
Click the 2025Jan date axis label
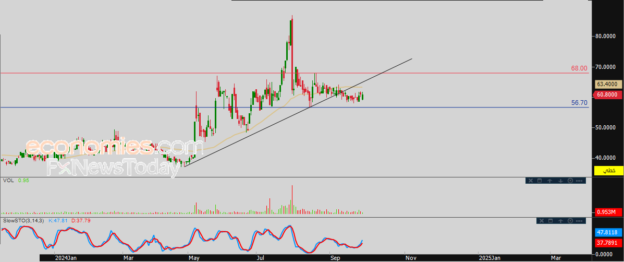pos(490,258)
